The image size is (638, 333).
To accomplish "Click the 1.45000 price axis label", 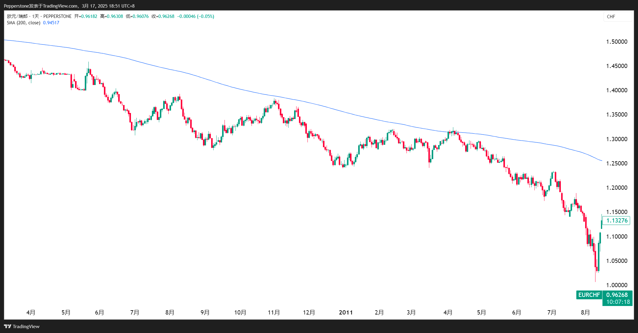I will (617, 66).
